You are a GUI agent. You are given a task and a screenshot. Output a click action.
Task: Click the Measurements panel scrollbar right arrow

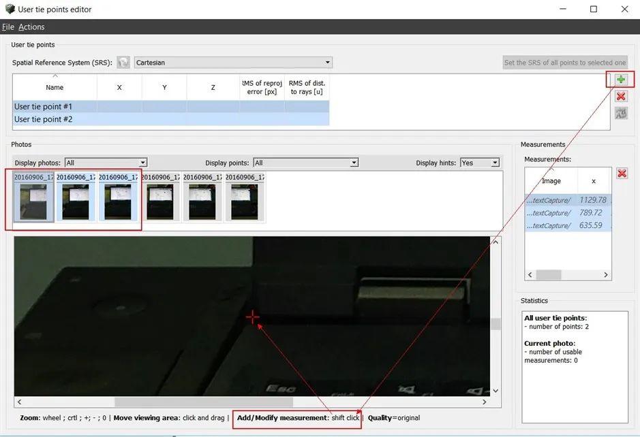605,274
